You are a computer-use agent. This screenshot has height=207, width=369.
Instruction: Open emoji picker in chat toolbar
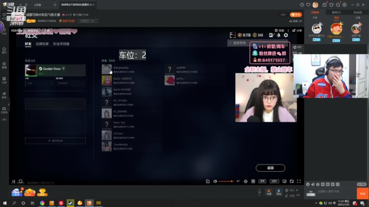point(308,184)
